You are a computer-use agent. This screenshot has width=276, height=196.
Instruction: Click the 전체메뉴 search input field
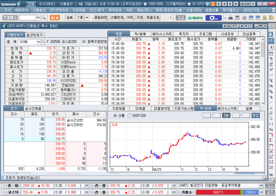point(27,18)
